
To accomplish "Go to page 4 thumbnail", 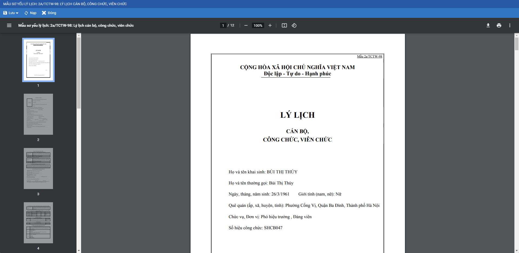I will [x=38, y=223].
